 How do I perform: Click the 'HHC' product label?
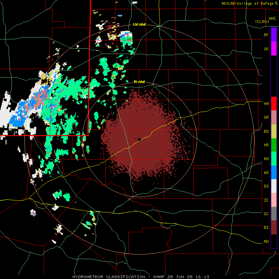click(272, 19)
